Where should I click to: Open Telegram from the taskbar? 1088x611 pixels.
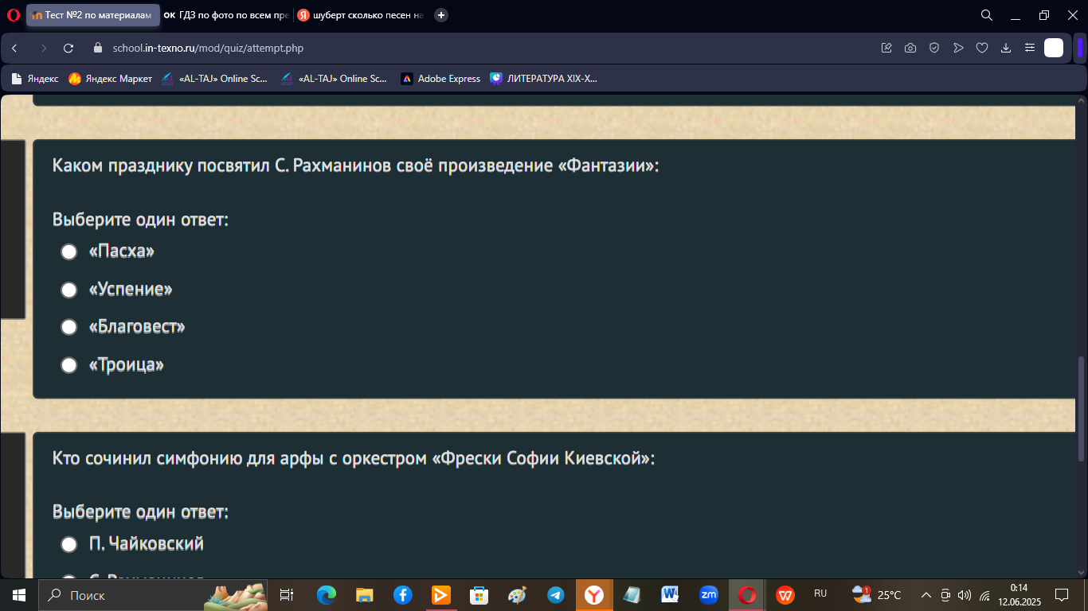[556, 595]
